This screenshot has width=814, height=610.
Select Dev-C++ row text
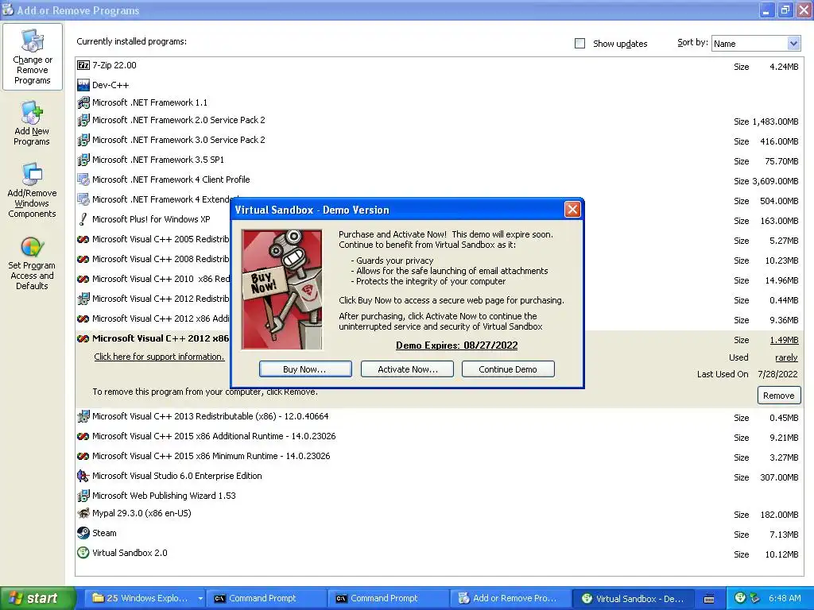[110, 85]
